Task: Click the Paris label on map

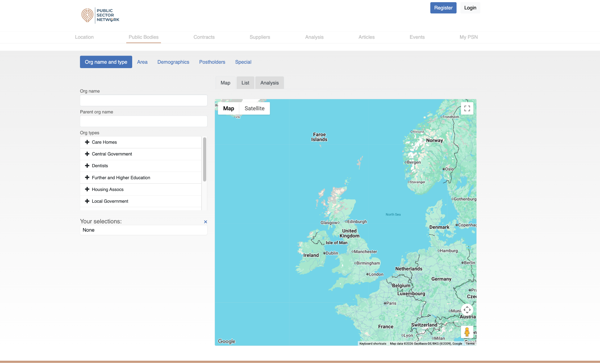Action: coord(391,303)
